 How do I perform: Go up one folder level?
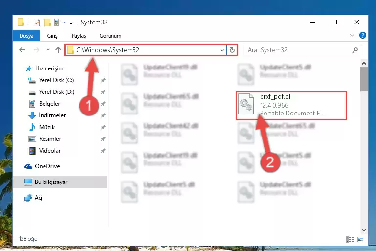tap(58, 50)
